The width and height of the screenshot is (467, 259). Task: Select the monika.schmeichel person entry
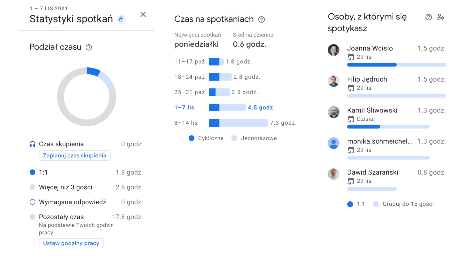coord(379,141)
